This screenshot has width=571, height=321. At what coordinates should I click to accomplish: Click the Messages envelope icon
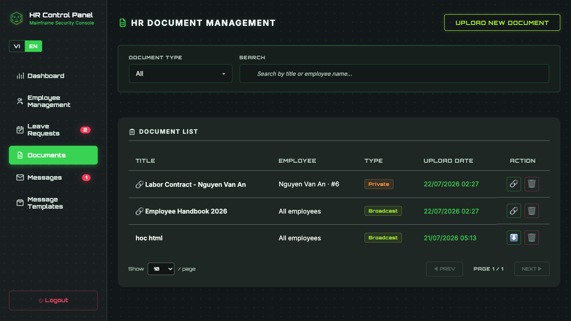(20, 177)
